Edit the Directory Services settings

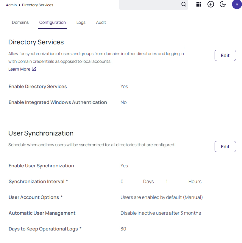click(225, 55)
